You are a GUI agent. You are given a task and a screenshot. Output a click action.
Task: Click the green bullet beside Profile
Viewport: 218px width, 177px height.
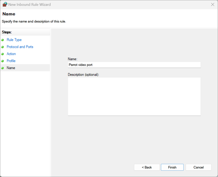click(x=3, y=61)
